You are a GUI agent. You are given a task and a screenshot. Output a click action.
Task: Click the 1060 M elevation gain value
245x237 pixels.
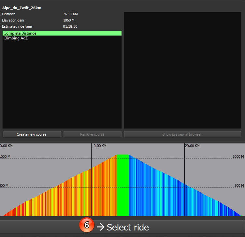69,20
